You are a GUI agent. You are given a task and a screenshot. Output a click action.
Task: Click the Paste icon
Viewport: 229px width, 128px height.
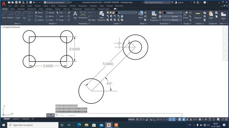click(x=211, y=15)
